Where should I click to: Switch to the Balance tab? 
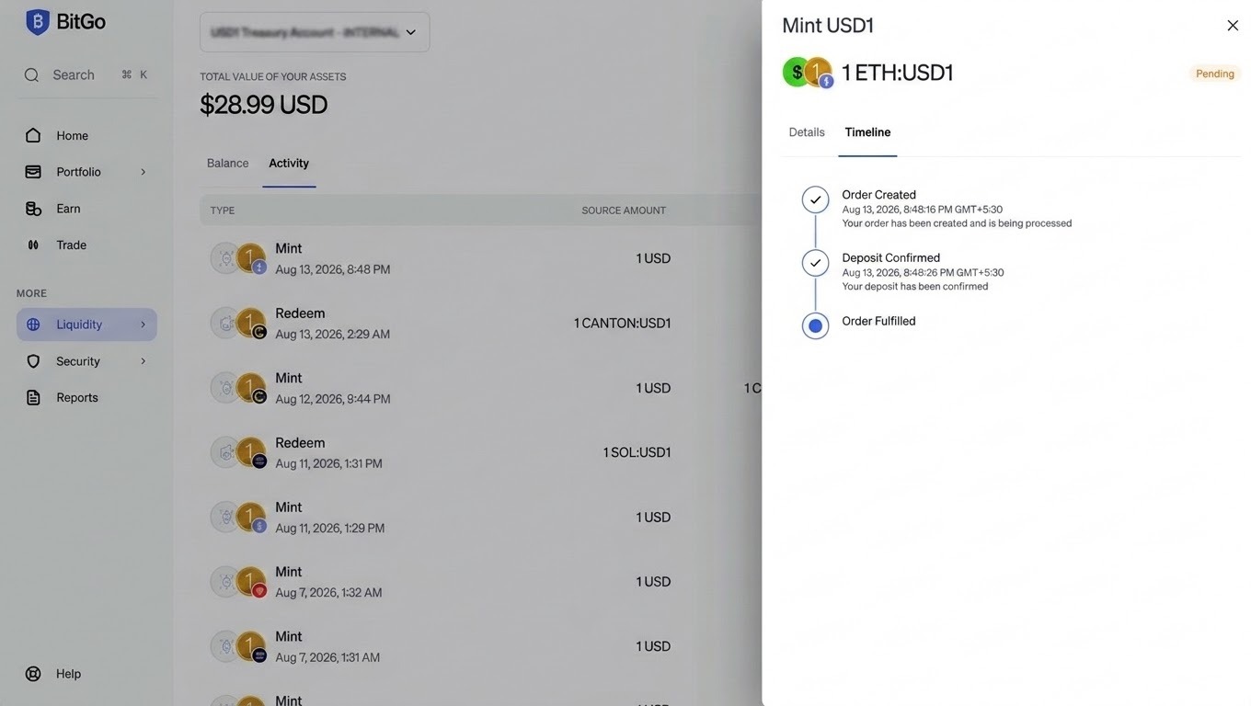click(227, 163)
